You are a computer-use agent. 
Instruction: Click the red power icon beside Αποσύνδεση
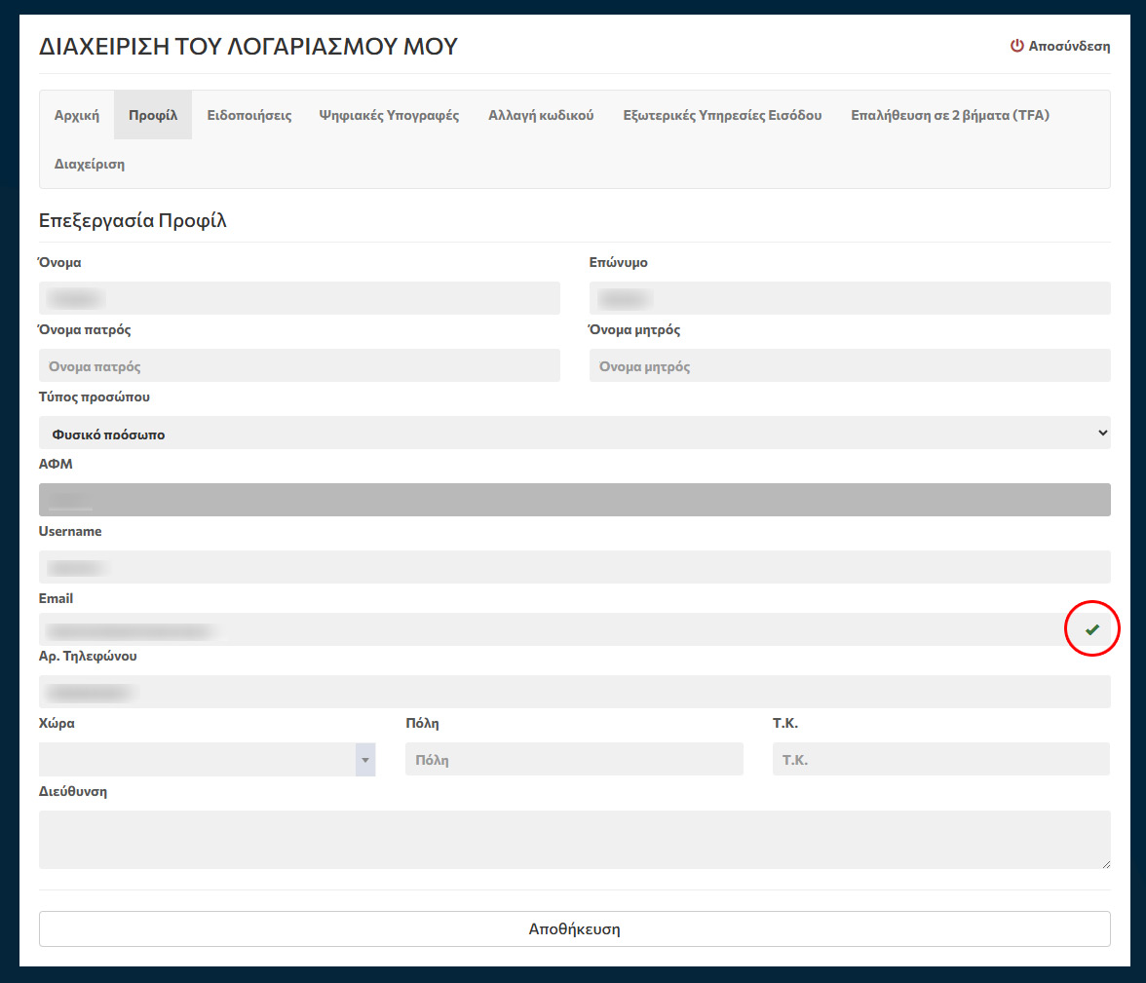(x=1016, y=46)
